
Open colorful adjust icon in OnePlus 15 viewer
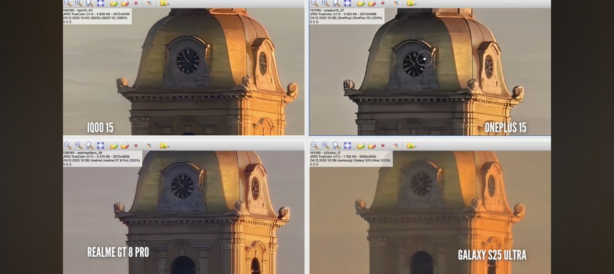(x=396, y=3)
